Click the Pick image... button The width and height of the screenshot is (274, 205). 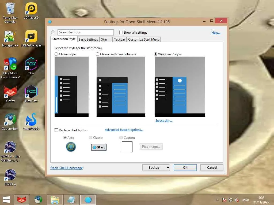[x=151, y=147]
